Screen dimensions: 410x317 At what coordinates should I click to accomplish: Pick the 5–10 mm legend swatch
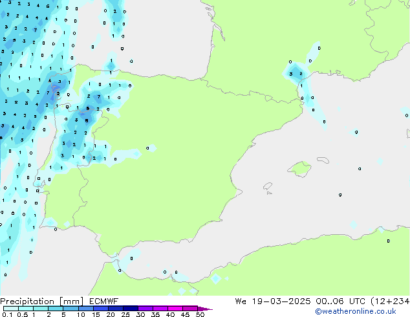click(71, 309)
